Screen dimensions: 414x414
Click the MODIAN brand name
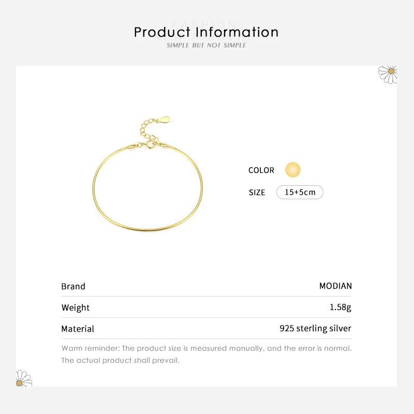[335, 286]
